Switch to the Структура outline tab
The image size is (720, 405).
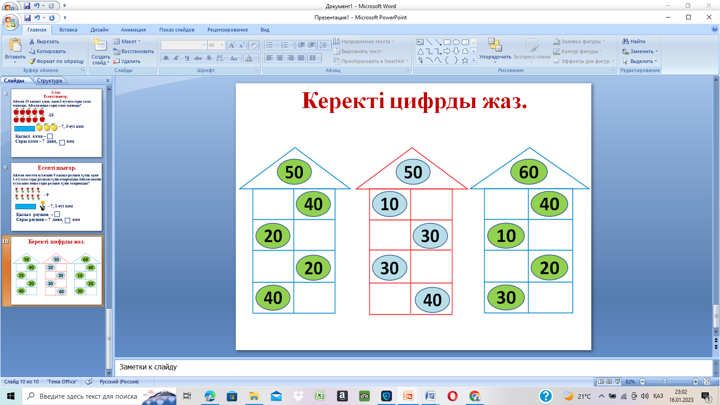point(49,81)
